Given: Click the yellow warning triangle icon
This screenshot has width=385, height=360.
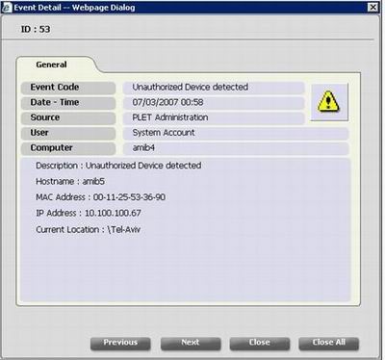Looking at the screenshot, I should pos(328,101).
